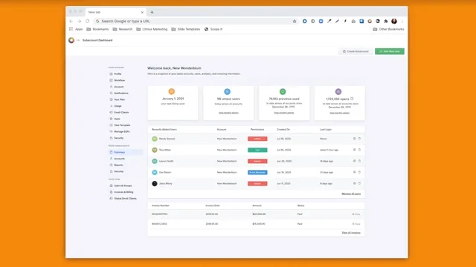Open the browser extensions puzzle icon
The width and height of the screenshot is (476, 267).
386,22
